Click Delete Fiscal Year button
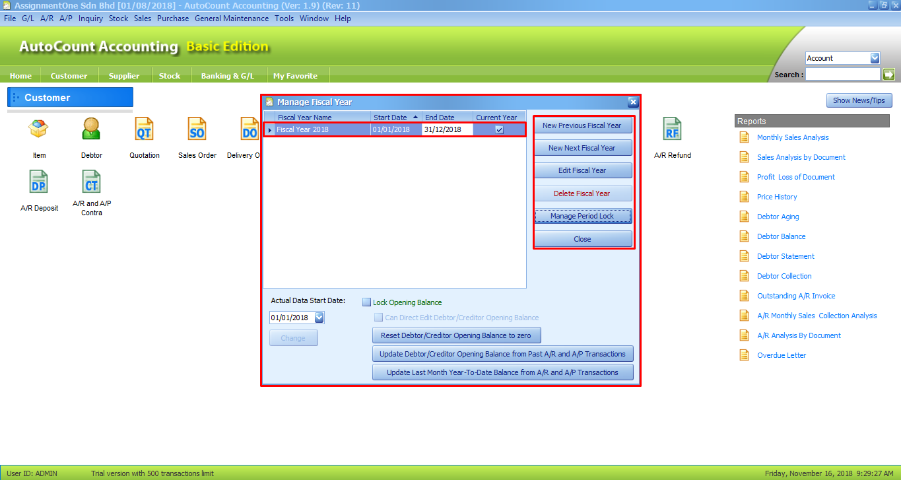901x480 pixels. click(x=583, y=193)
